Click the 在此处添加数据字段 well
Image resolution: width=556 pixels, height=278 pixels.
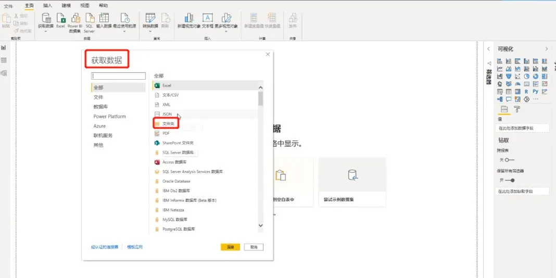tap(522, 128)
